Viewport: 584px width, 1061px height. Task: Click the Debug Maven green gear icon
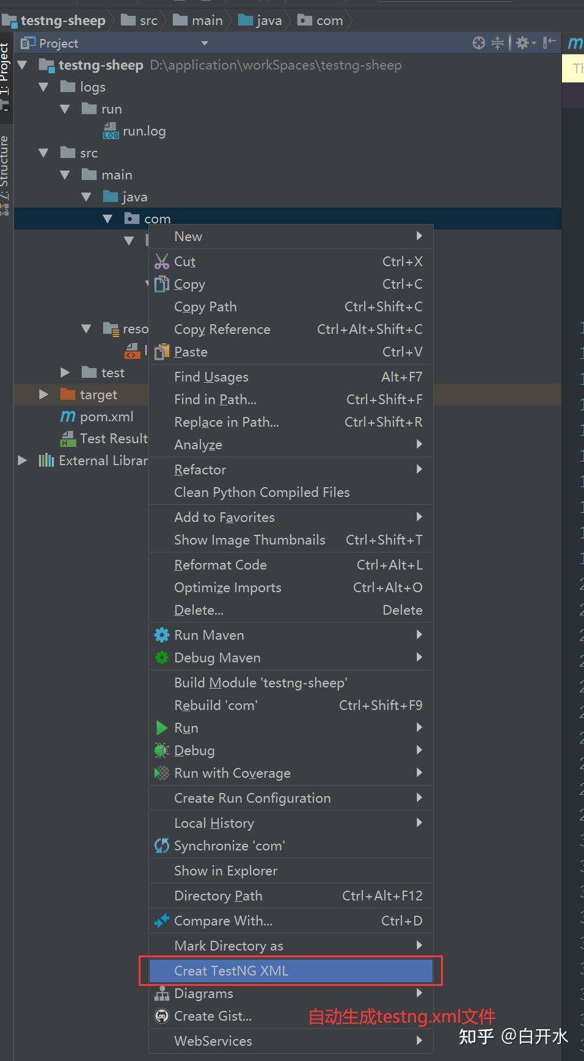pyautogui.click(x=161, y=657)
